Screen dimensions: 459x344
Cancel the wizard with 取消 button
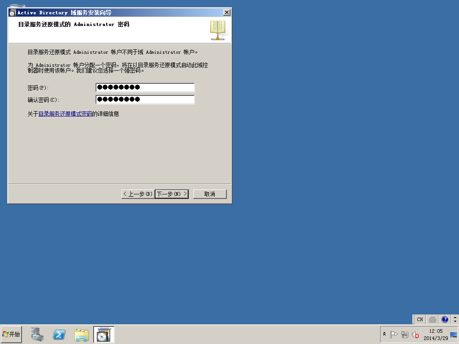(x=210, y=194)
